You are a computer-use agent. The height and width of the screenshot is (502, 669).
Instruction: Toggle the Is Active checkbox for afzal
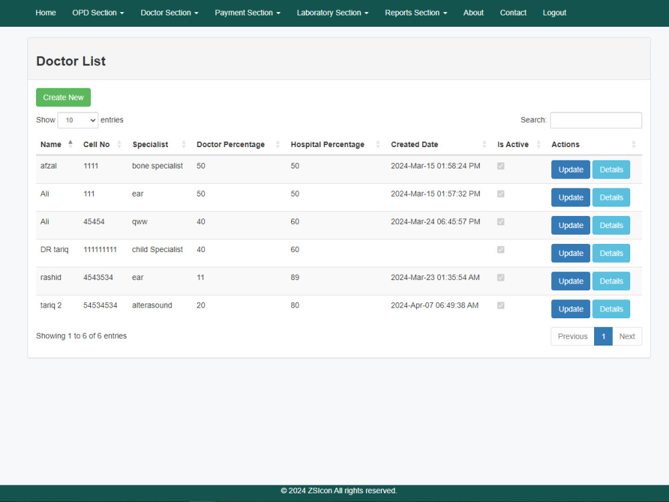(x=500, y=166)
